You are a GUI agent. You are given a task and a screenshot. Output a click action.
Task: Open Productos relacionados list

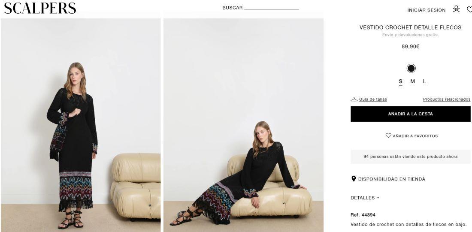447,99
